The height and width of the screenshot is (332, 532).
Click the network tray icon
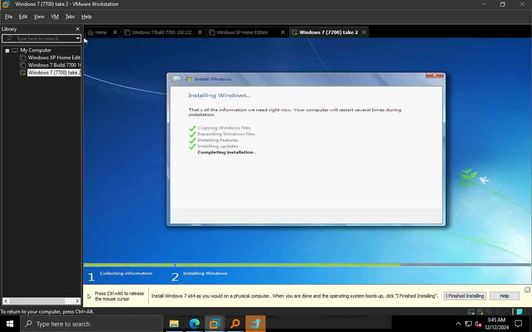[468, 324]
